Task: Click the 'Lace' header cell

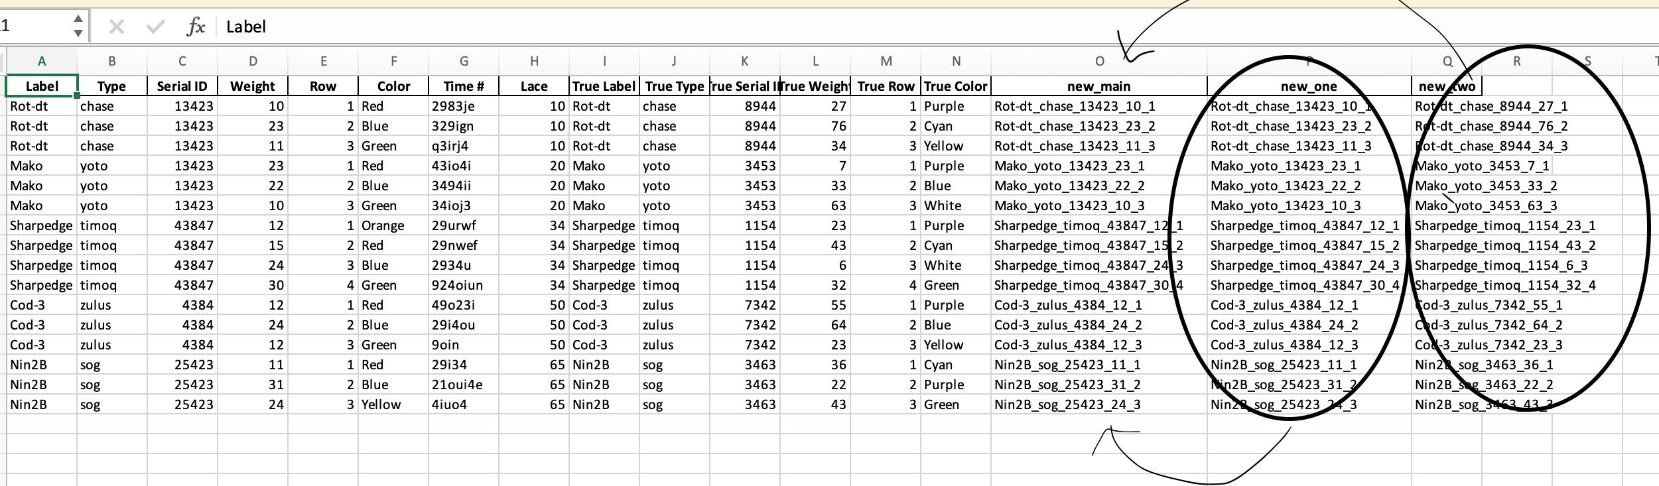Action: tap(534, 86)
